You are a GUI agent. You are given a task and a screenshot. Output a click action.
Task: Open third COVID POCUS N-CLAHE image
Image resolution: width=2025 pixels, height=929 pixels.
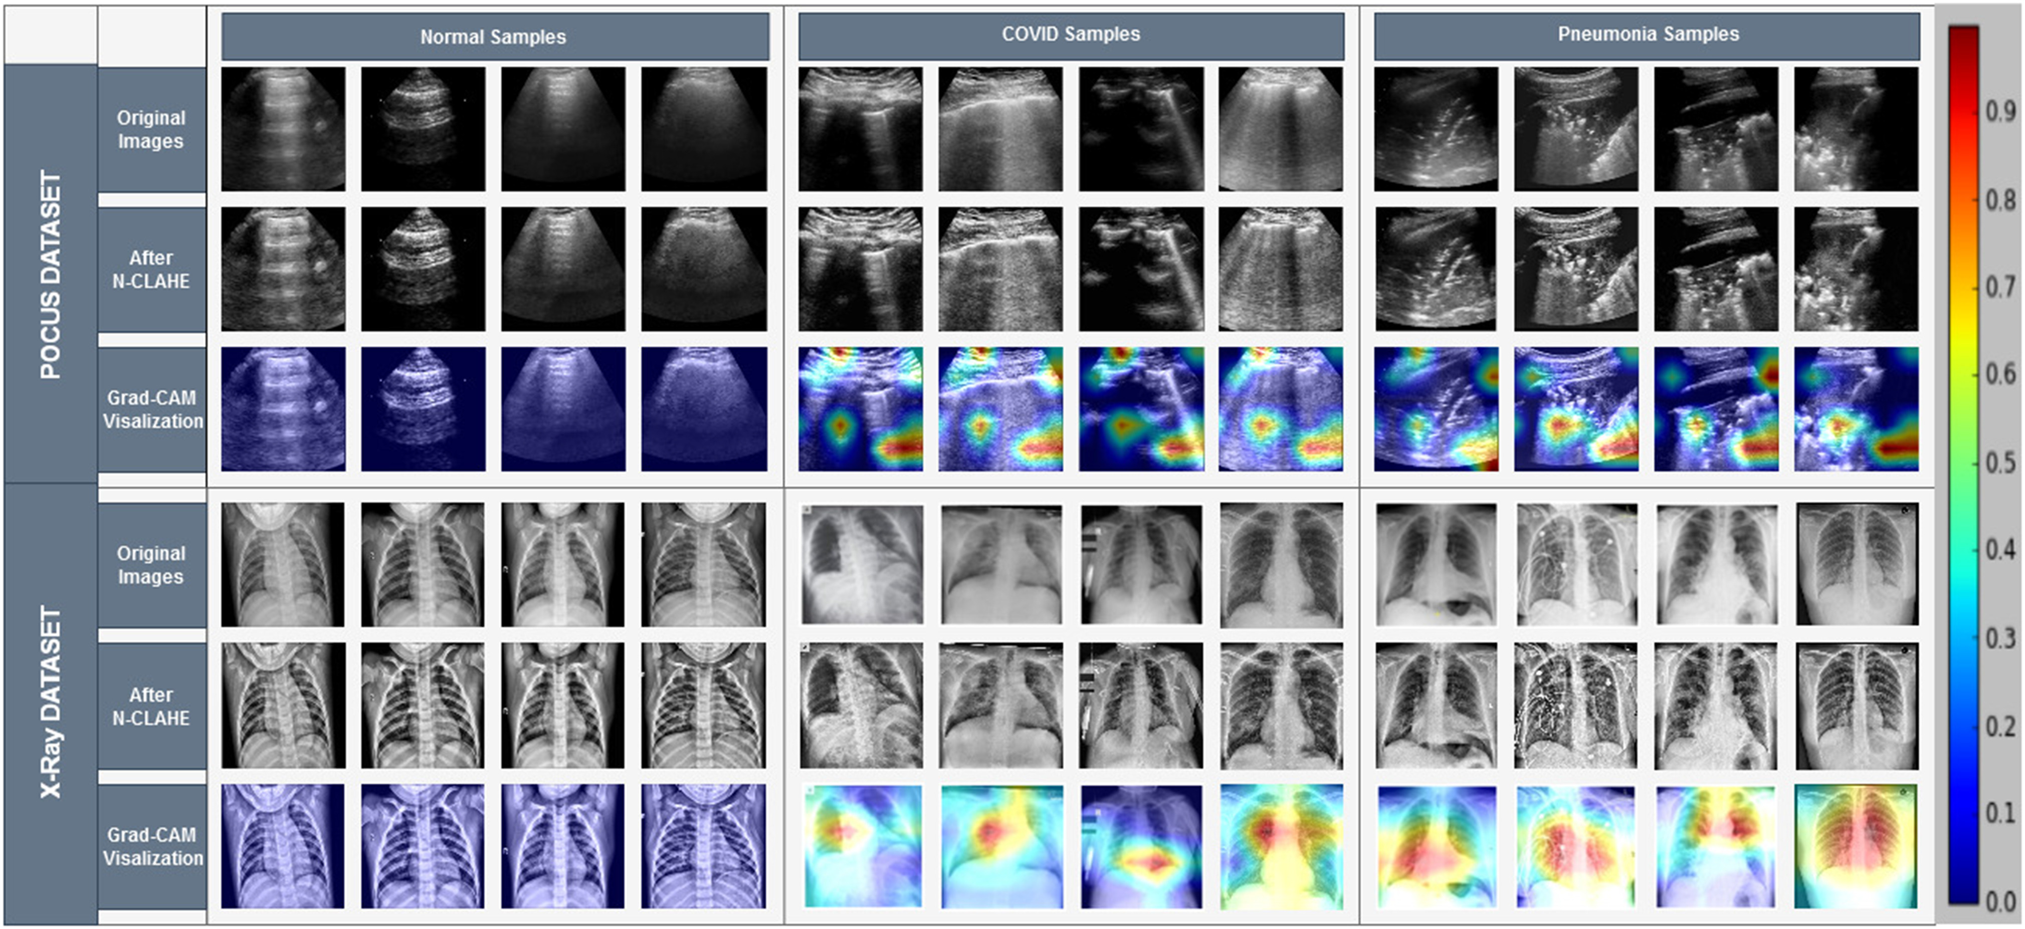point(1141,269)
